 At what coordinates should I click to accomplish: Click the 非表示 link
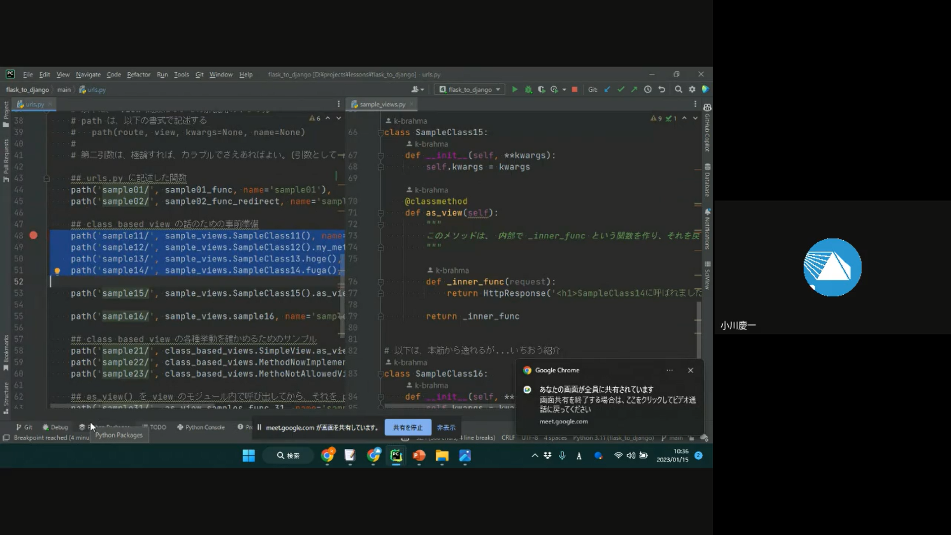(x=446, y=428)
